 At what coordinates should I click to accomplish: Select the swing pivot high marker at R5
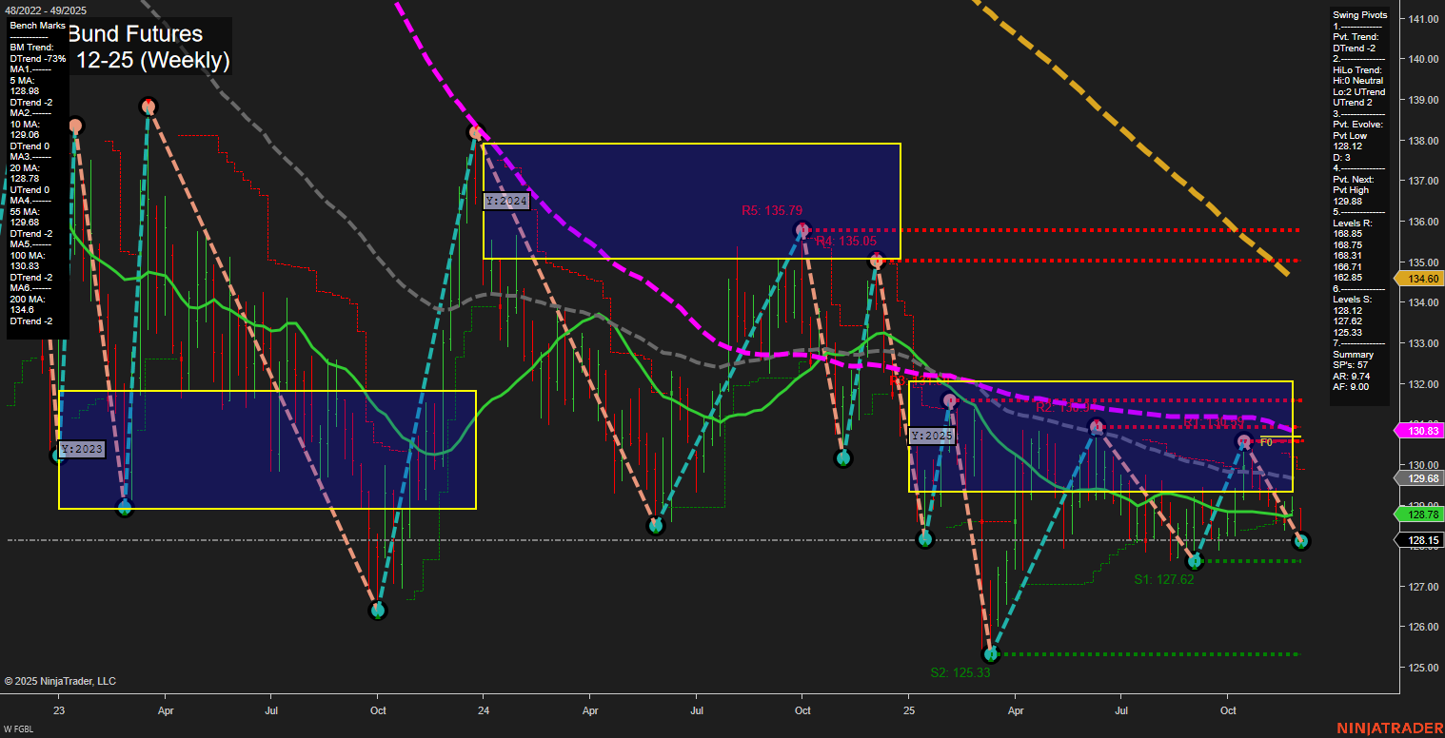pyautogui.click(x=802, y=229)
